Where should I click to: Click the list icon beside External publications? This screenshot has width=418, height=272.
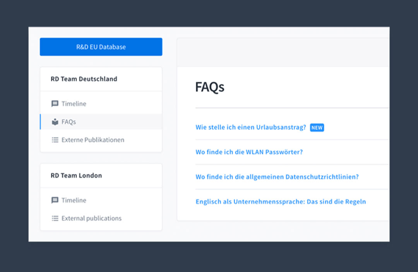55,218
